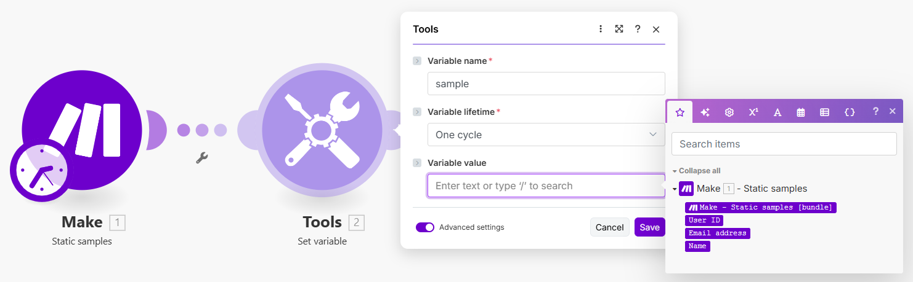This screenshot has height=282, width=913.
Task: Toggle Advanced settings switch off
Action: (425, 227)
